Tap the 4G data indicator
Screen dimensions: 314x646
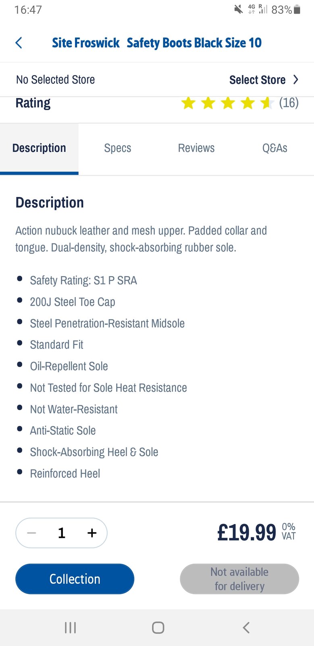click(x=252, y=9)
